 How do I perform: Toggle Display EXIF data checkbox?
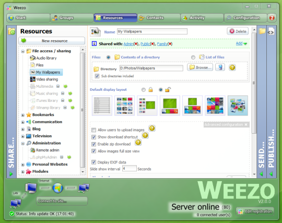point(93,162)
